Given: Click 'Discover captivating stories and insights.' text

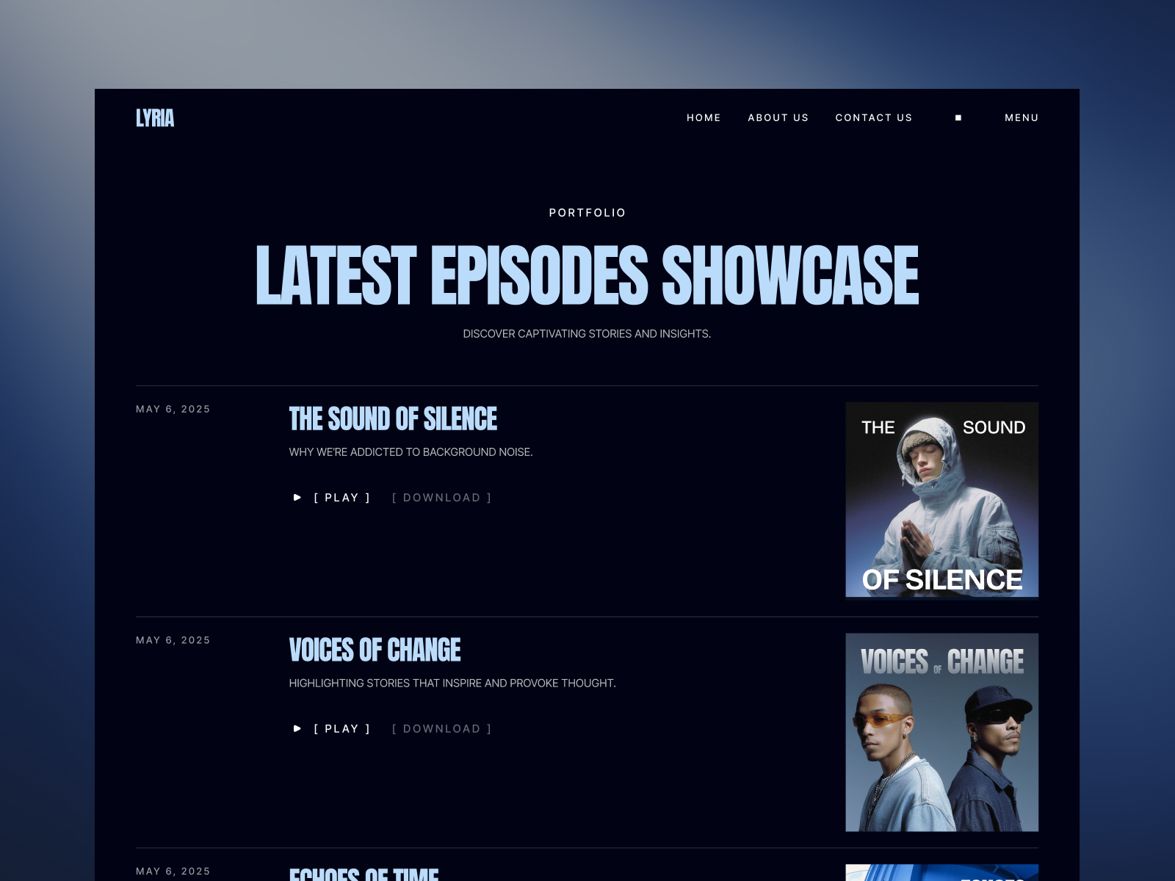Looking at the screenshot, I should coord(587,334).
